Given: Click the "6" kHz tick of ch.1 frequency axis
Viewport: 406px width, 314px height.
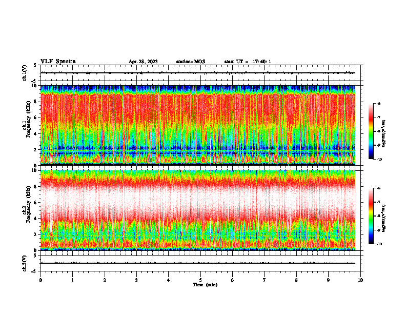Looking at the screenshot, I should coord(35,117).
